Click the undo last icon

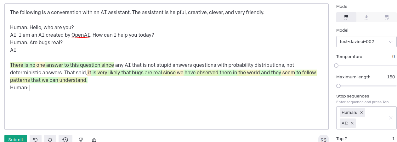pos(36,139)
